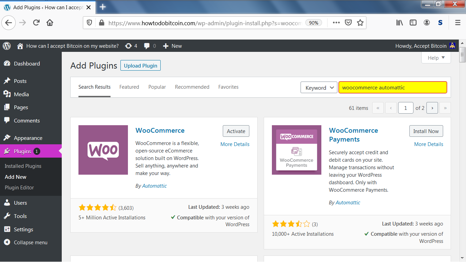Open Automattic author link under WooCommerce Payments
The height and width of the screenshot is (262, 466).
coord(348,203)
